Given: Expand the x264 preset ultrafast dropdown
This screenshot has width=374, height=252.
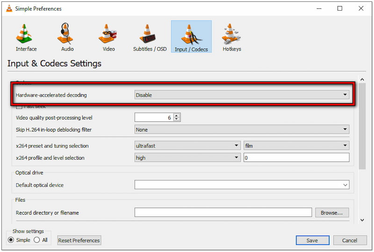Looking at the screenshot, I should point(187,146).
